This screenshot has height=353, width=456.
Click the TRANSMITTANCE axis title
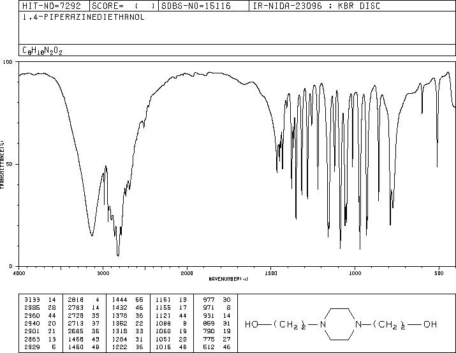pos(3,164)
